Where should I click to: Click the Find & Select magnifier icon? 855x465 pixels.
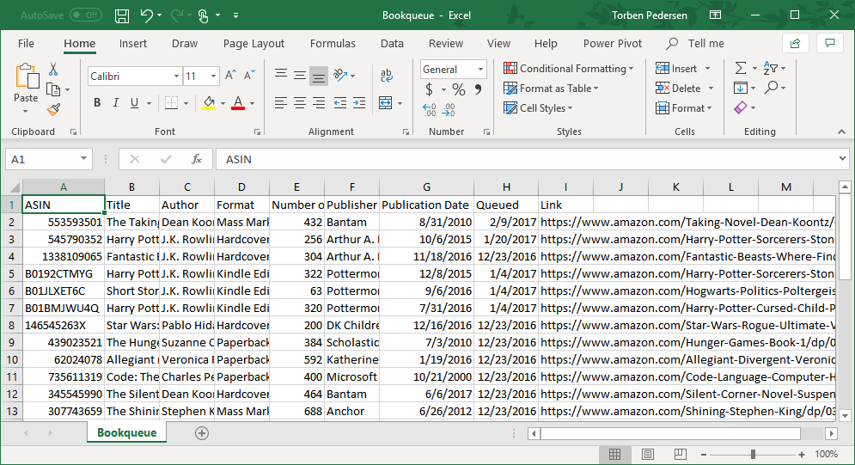771,87
